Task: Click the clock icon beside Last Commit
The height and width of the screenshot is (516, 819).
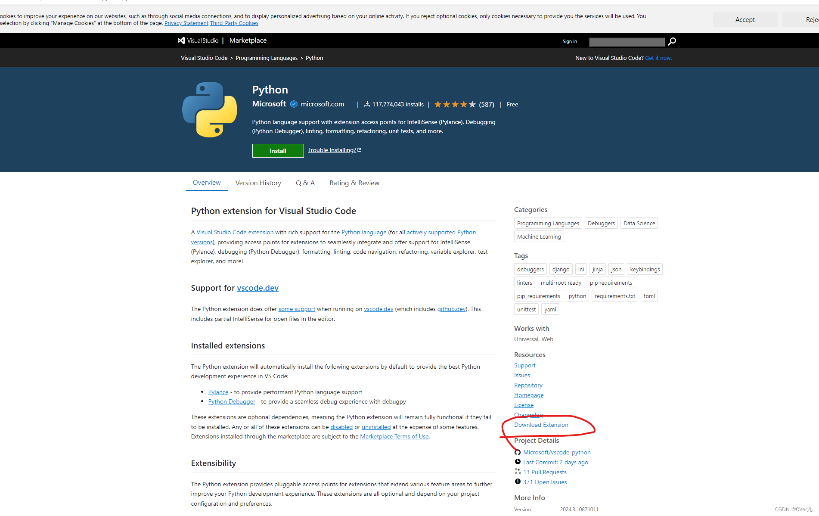Action: (518, 462)
